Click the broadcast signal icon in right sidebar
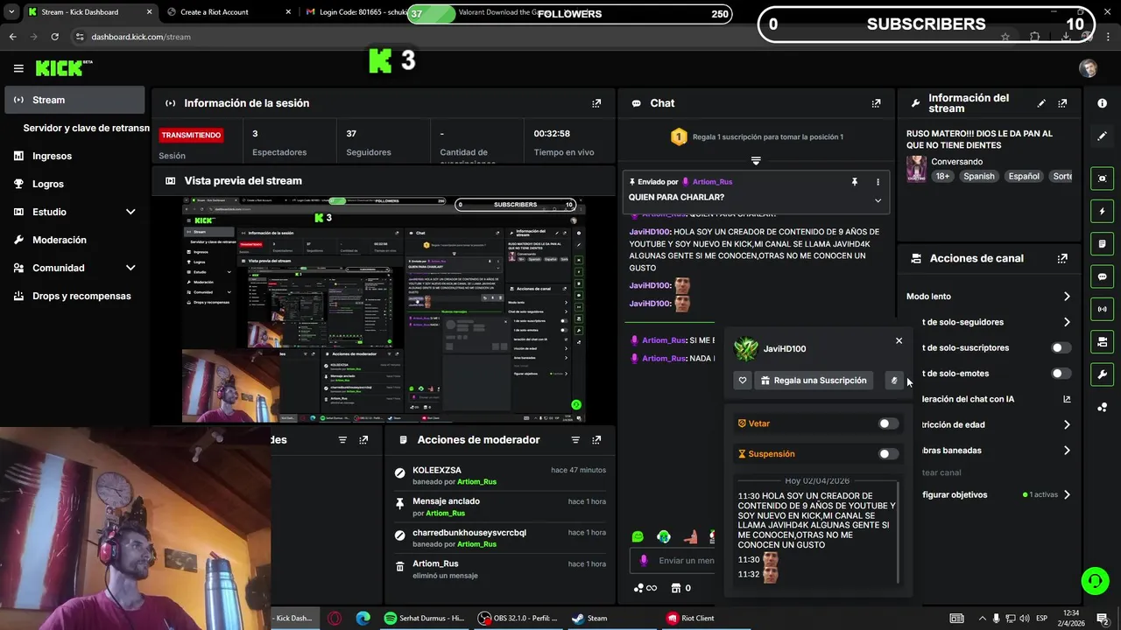This screenshot has width=1121, height=630. click(1102, 309)
